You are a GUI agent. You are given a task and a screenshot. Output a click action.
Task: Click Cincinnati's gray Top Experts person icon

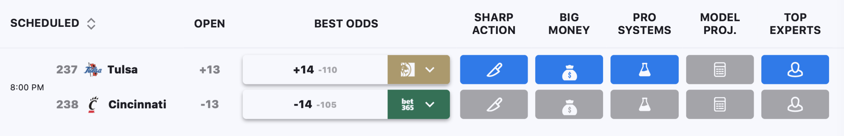[795, 104]
